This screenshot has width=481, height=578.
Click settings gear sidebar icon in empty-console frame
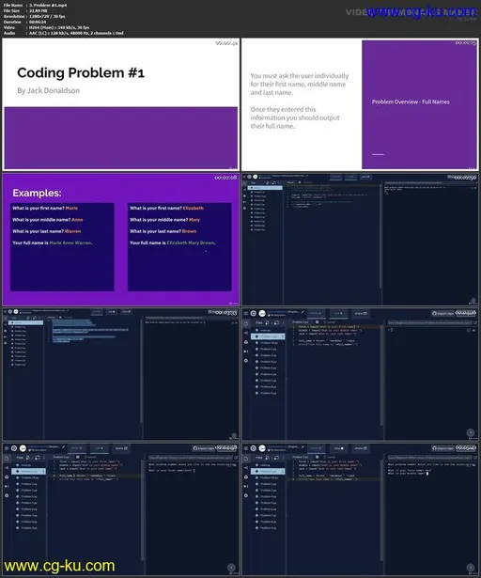click(x=246, y=361)
